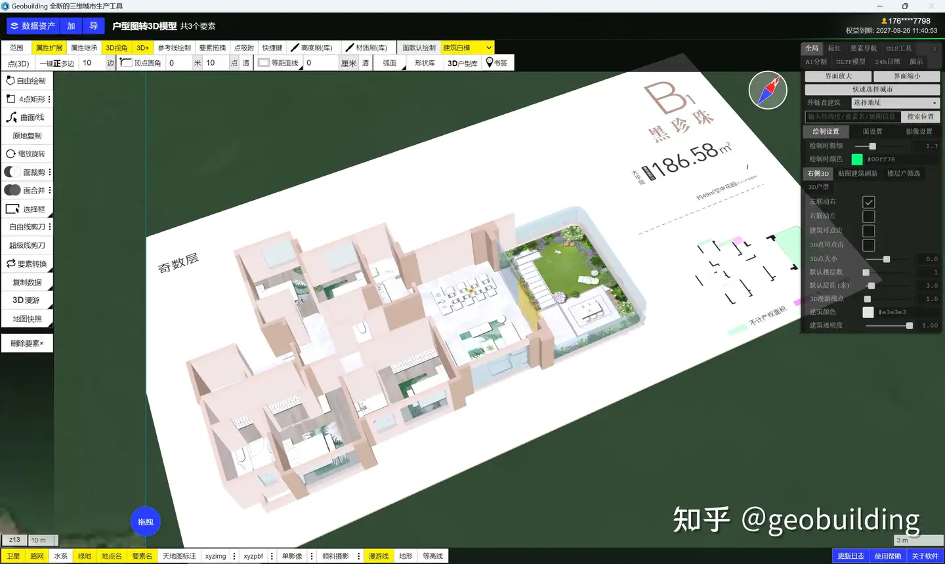Click the 加 add button
The width and height of the screenshot is (945, 564).
pyautogui.click(x=71, y=26)
